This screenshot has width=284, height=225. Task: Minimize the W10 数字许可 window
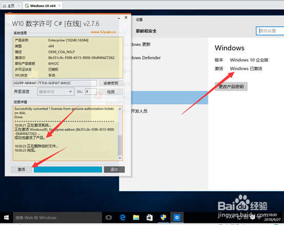(x=119, y=18)
